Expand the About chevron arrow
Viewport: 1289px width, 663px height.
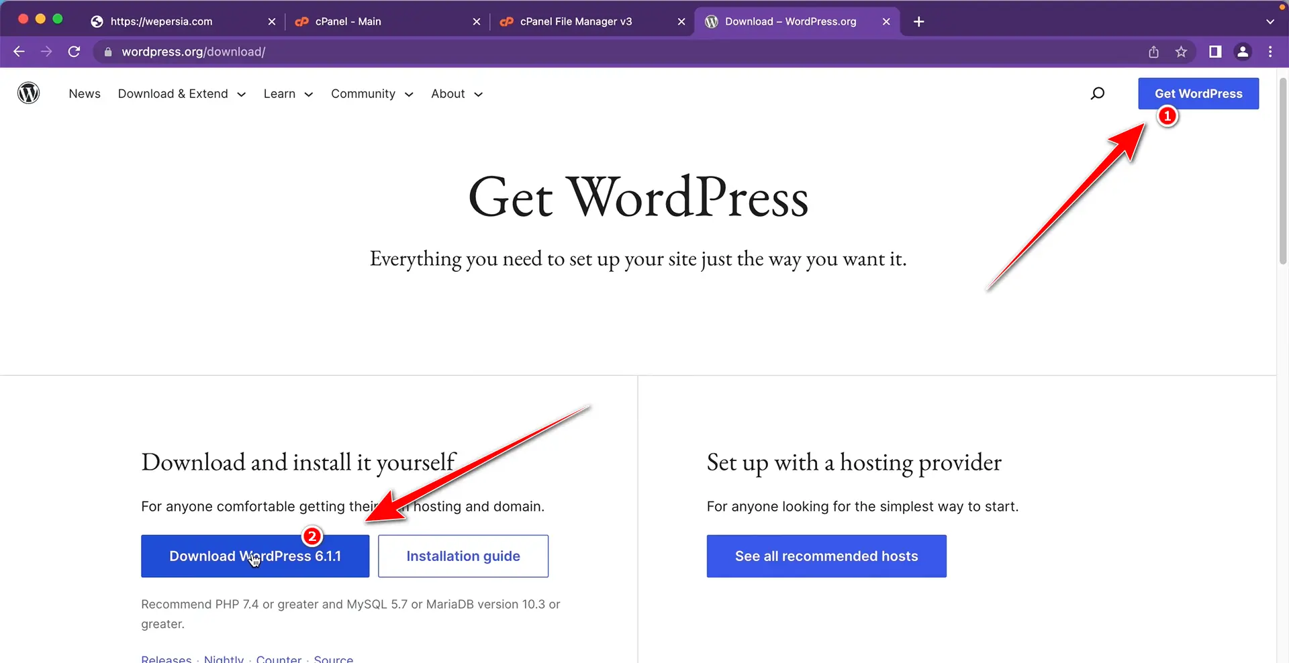click(479, 95)
